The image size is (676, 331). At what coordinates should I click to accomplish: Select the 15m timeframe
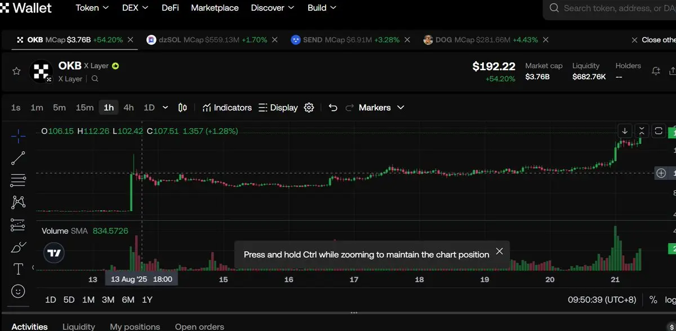(x=84, y=107)
